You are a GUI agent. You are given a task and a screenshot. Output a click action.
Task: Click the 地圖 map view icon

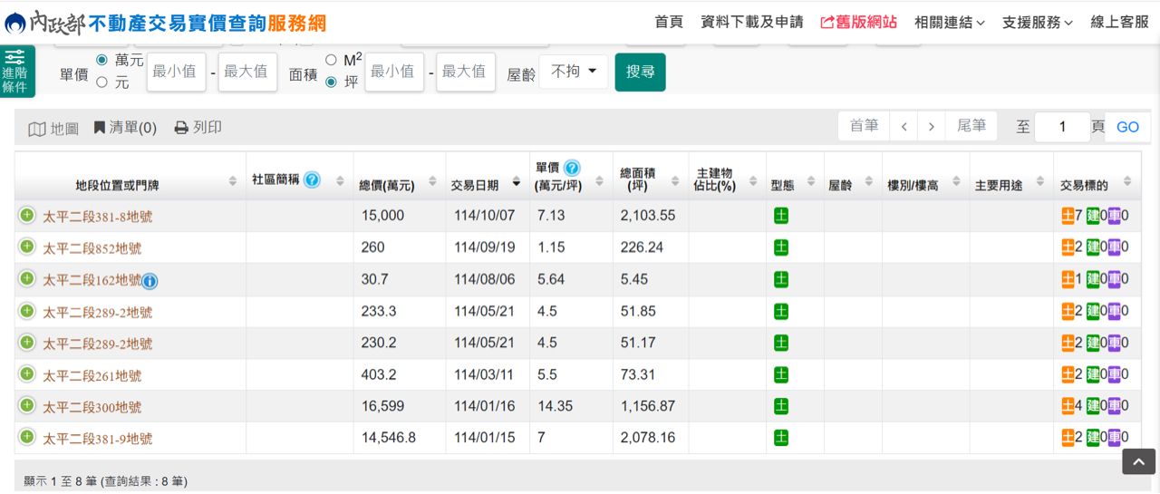coord(37,129)
